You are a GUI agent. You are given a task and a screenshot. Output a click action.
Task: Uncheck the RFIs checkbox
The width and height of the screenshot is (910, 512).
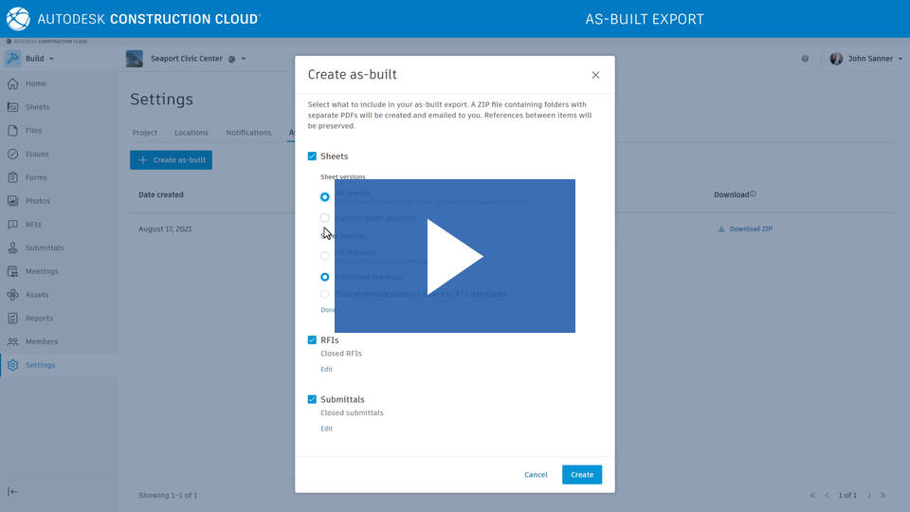click(312, 339)
